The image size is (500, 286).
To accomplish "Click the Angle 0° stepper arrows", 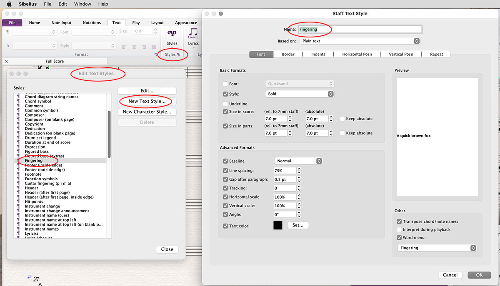I will (x=299, y=214).
